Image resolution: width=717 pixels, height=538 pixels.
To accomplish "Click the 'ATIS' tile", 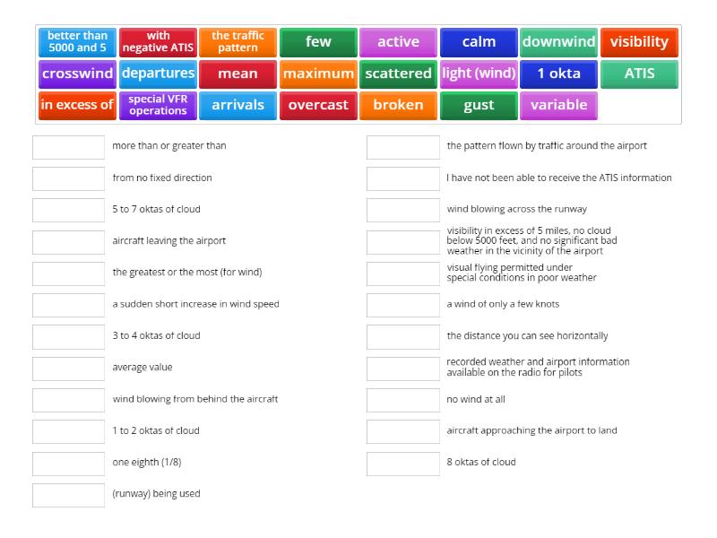I will pos(639,74).
